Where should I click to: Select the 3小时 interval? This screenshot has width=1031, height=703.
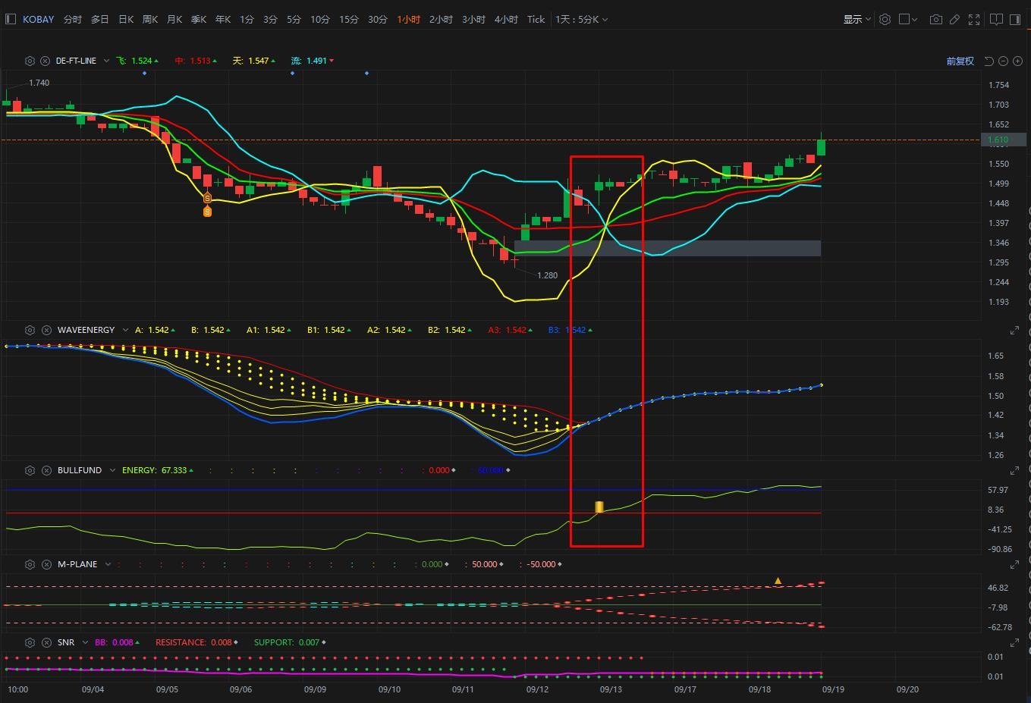point(473,19)
